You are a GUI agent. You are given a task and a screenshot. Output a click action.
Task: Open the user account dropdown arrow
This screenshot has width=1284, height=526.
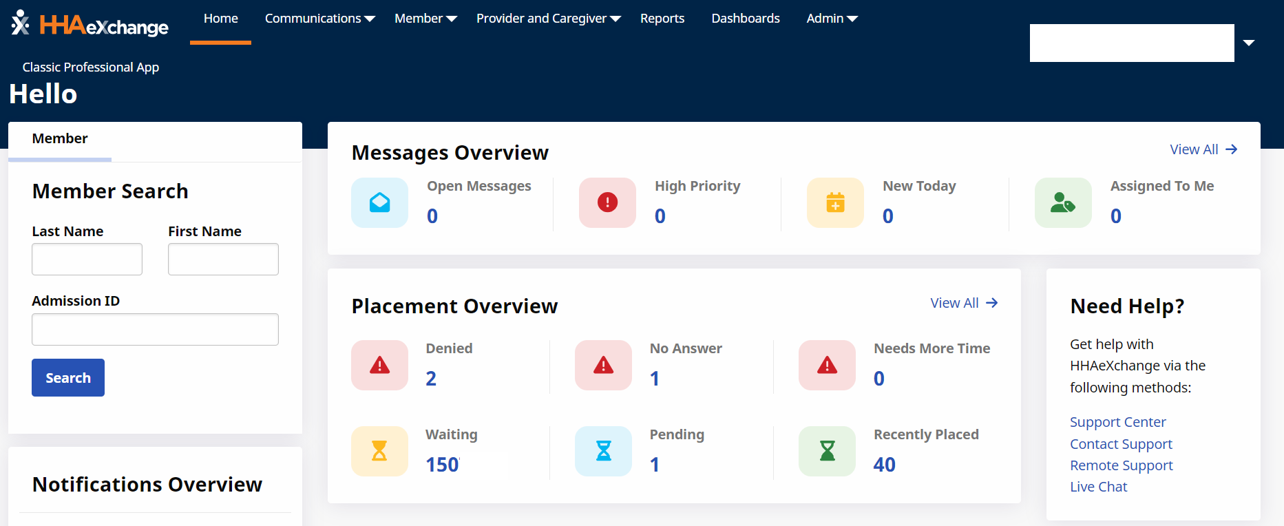[x=1249, y=43]
